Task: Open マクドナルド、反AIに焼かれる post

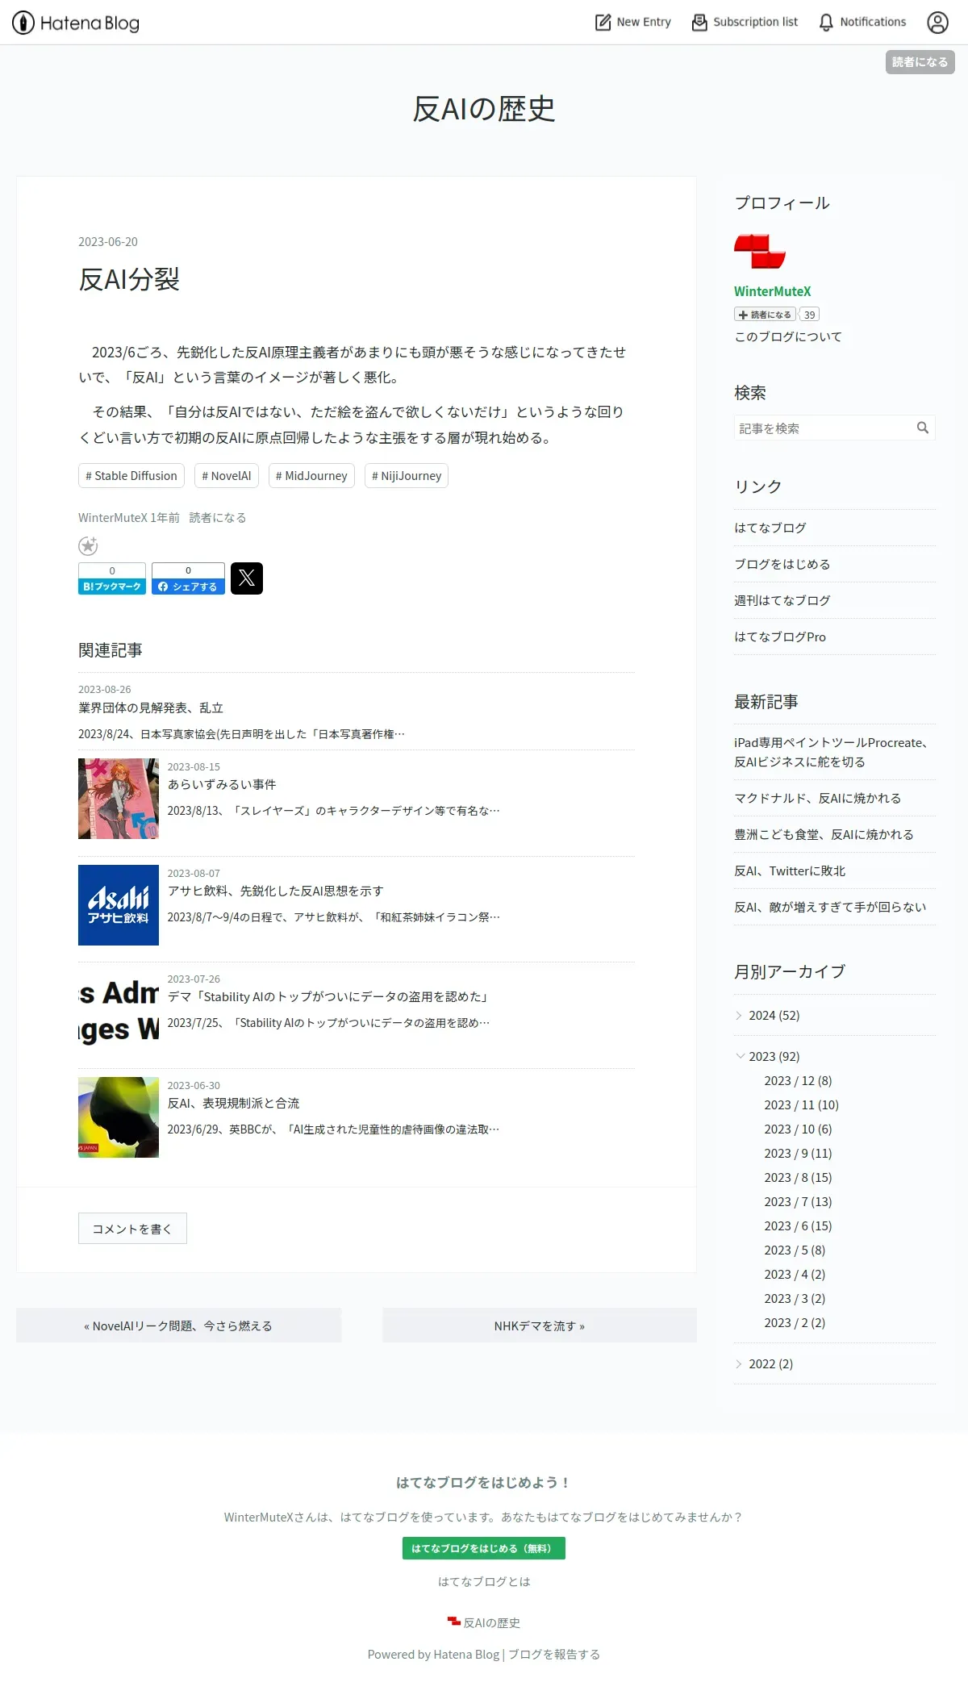Action: (817, 798)
